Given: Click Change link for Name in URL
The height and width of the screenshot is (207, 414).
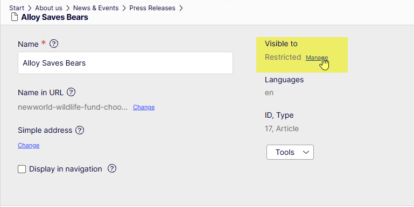Looking at the screenshot, I should tap(144, 107).
